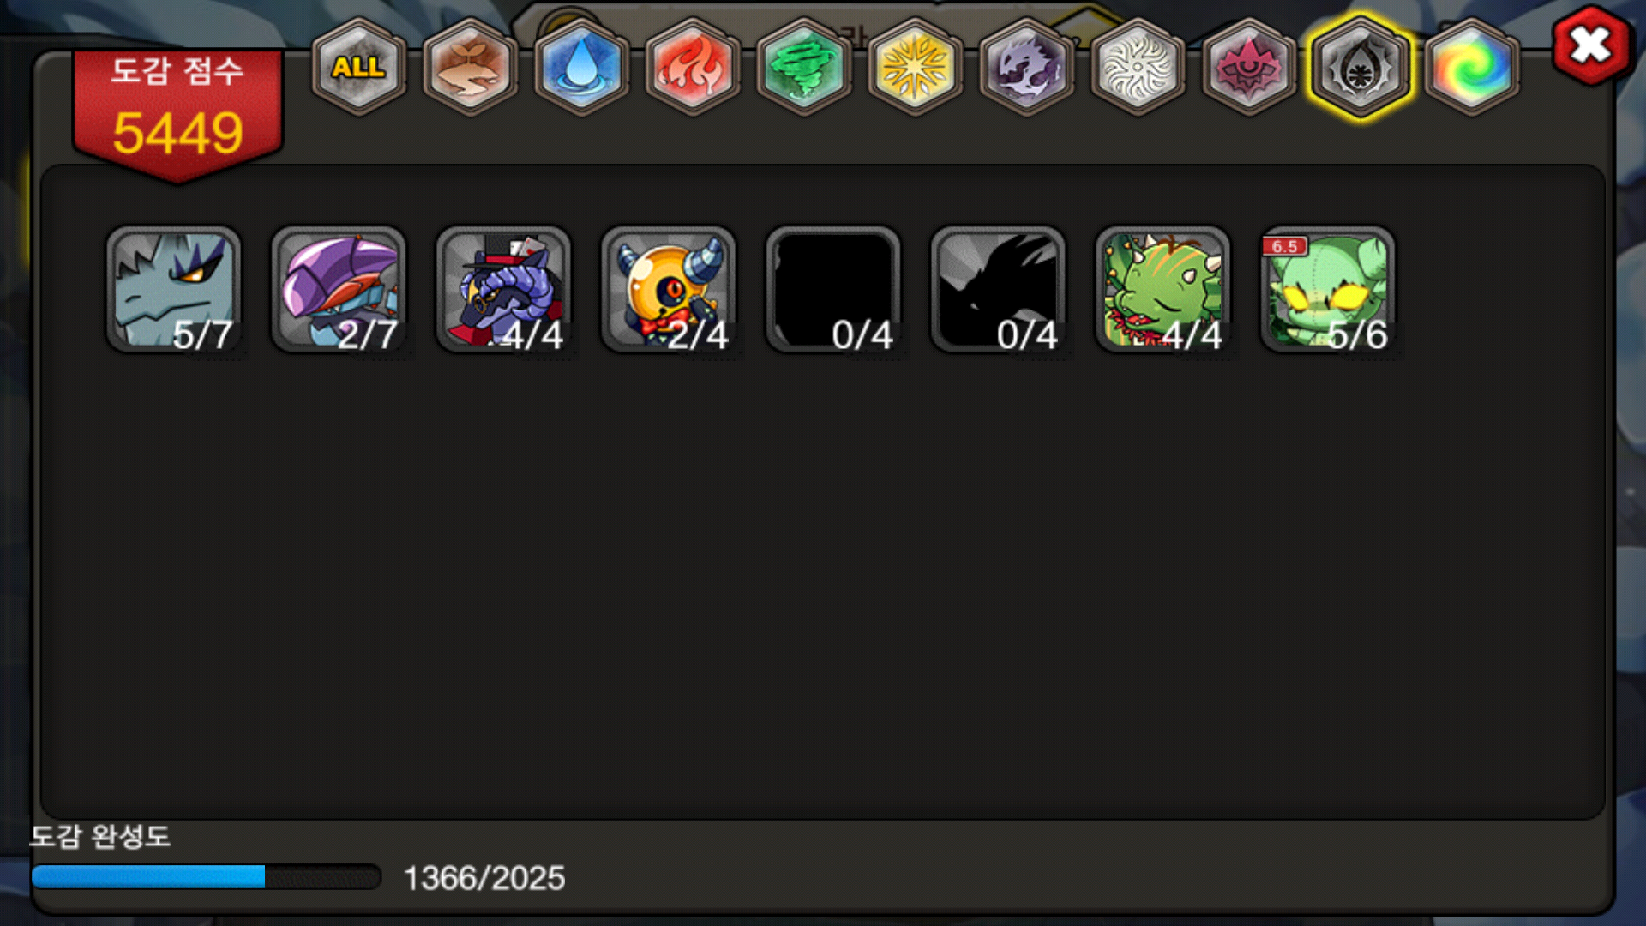Filter by the rainbow swirl element icon

(x=1472, y=67)
